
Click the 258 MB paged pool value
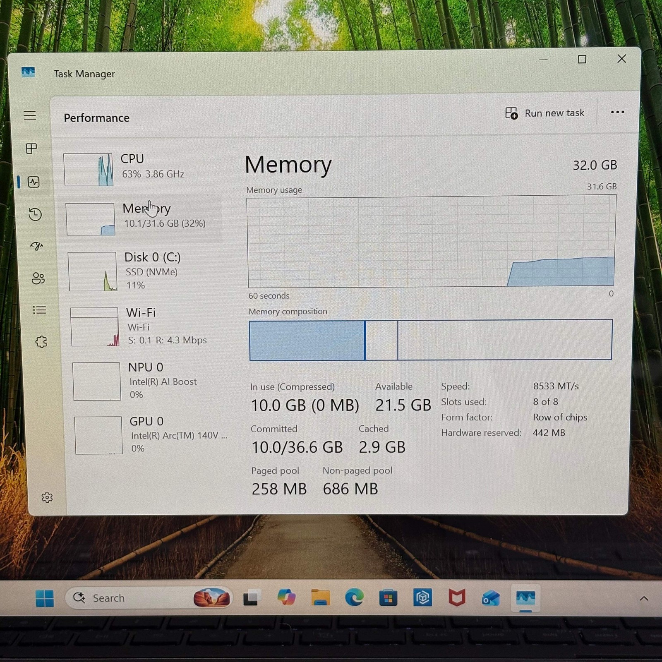pos(279,489)
